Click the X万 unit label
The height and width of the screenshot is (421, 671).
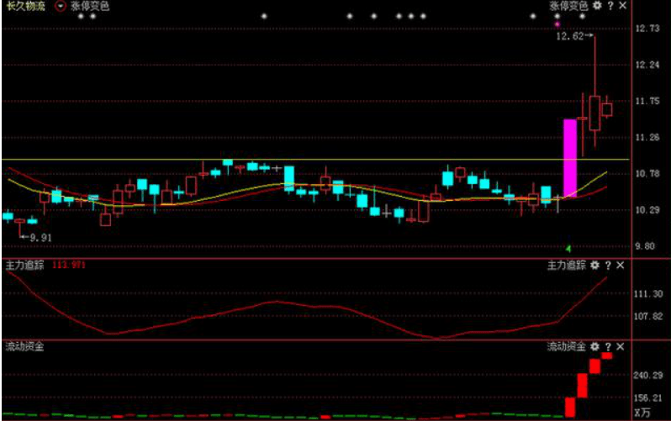(x=642, y=412)
